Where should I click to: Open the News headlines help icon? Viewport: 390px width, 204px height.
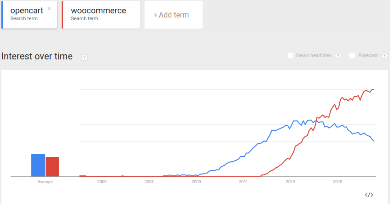(338, 56)
